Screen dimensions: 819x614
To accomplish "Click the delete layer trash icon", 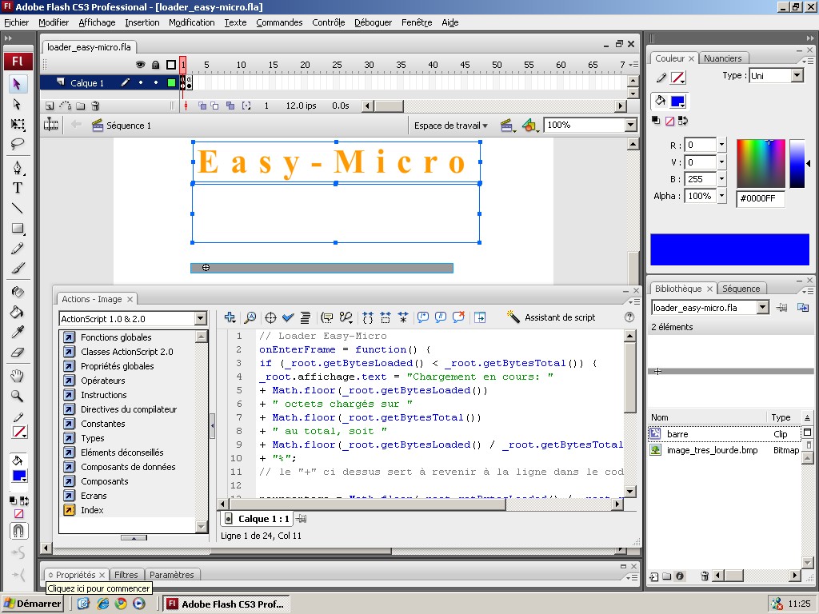I will [x=95, y=106].
